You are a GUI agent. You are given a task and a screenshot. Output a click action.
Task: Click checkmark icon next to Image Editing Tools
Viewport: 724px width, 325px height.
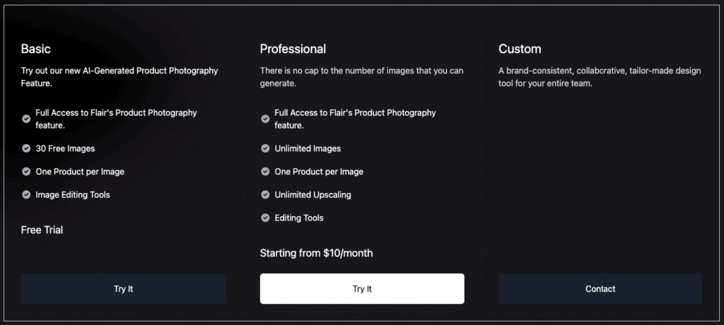(26, 194)
